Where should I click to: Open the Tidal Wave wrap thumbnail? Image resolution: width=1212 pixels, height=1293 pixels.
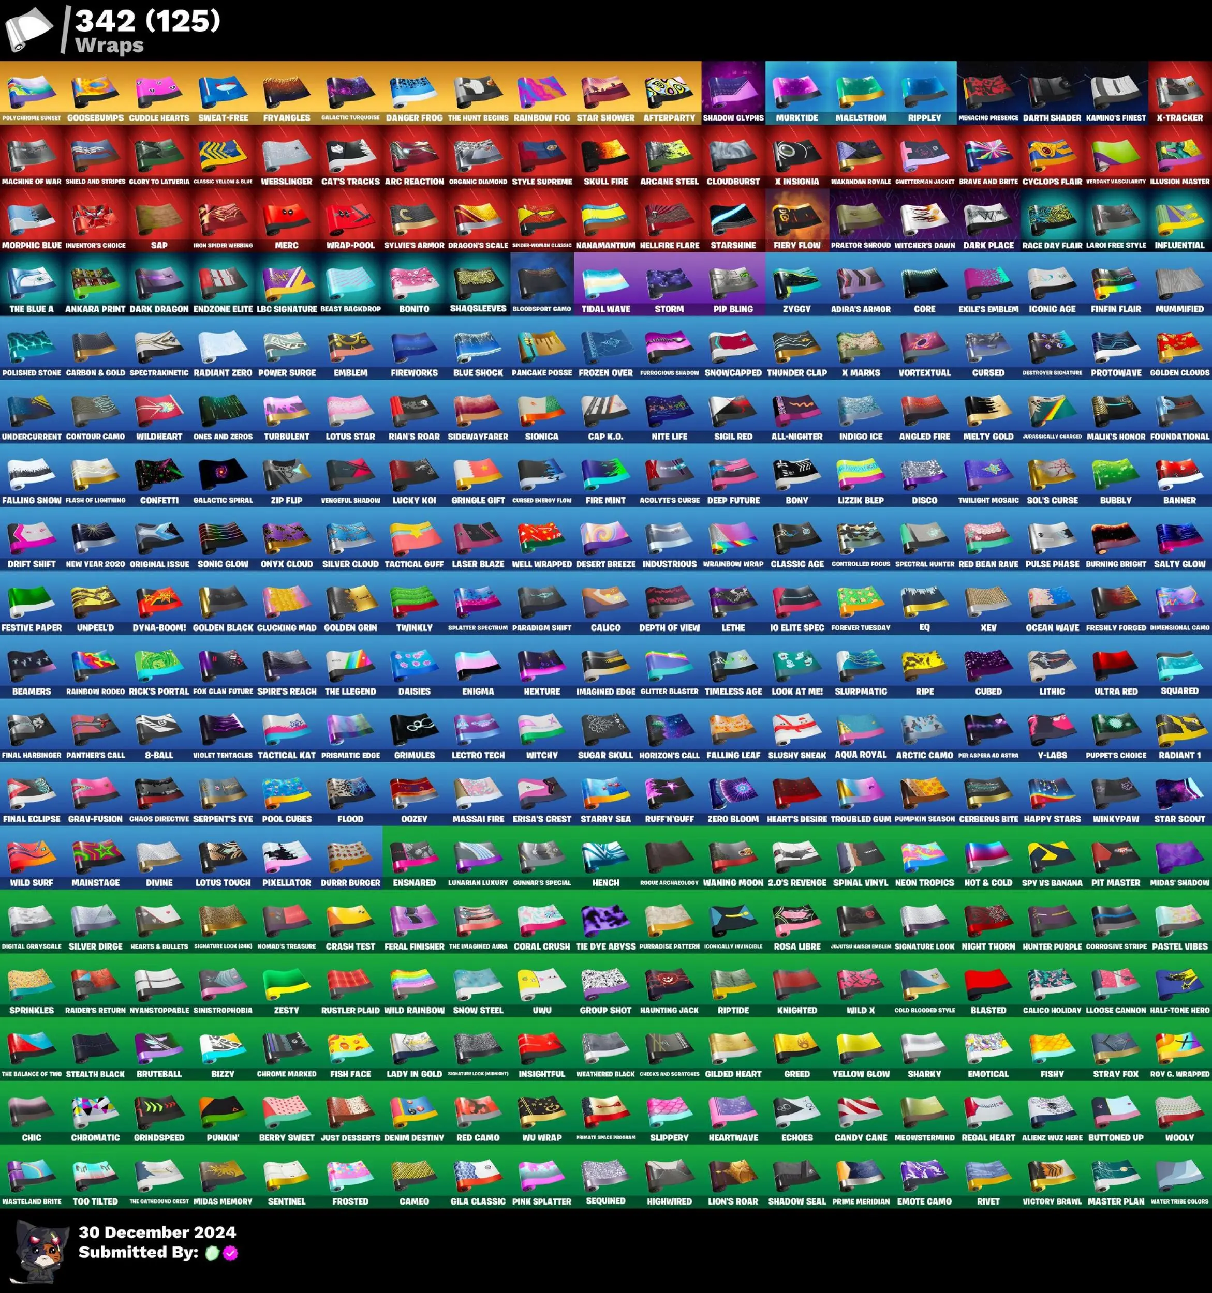(605, 283)
